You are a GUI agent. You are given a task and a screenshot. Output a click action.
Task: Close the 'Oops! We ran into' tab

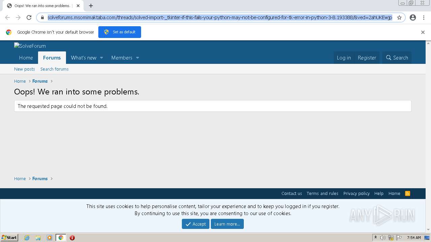click(x=78, y=6)
